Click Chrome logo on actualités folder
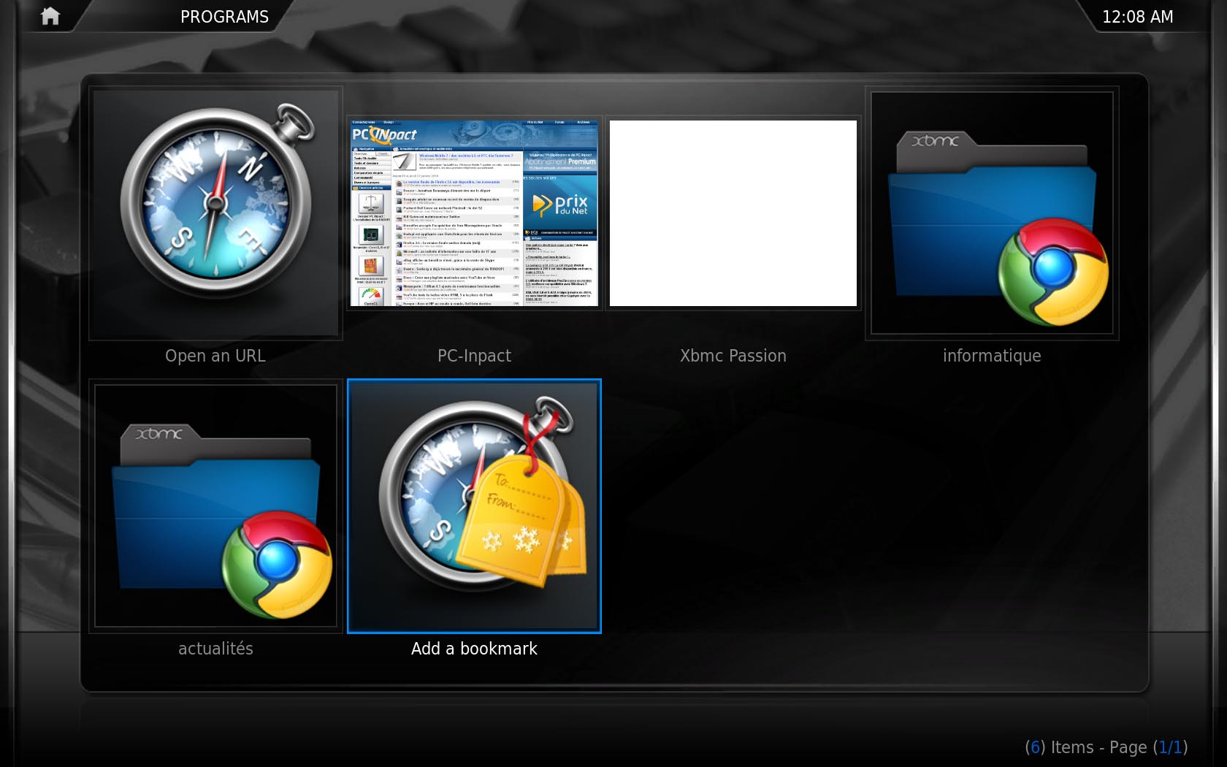1227x767 pixels. (x=277, y=565)
